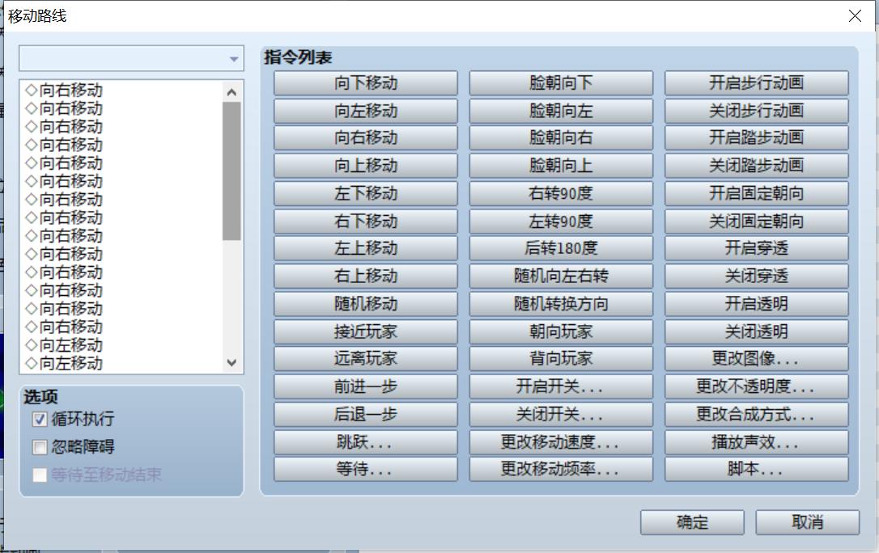Open the 开启开关... dialog
Viewport: 879px width, 553px height.
561,386
